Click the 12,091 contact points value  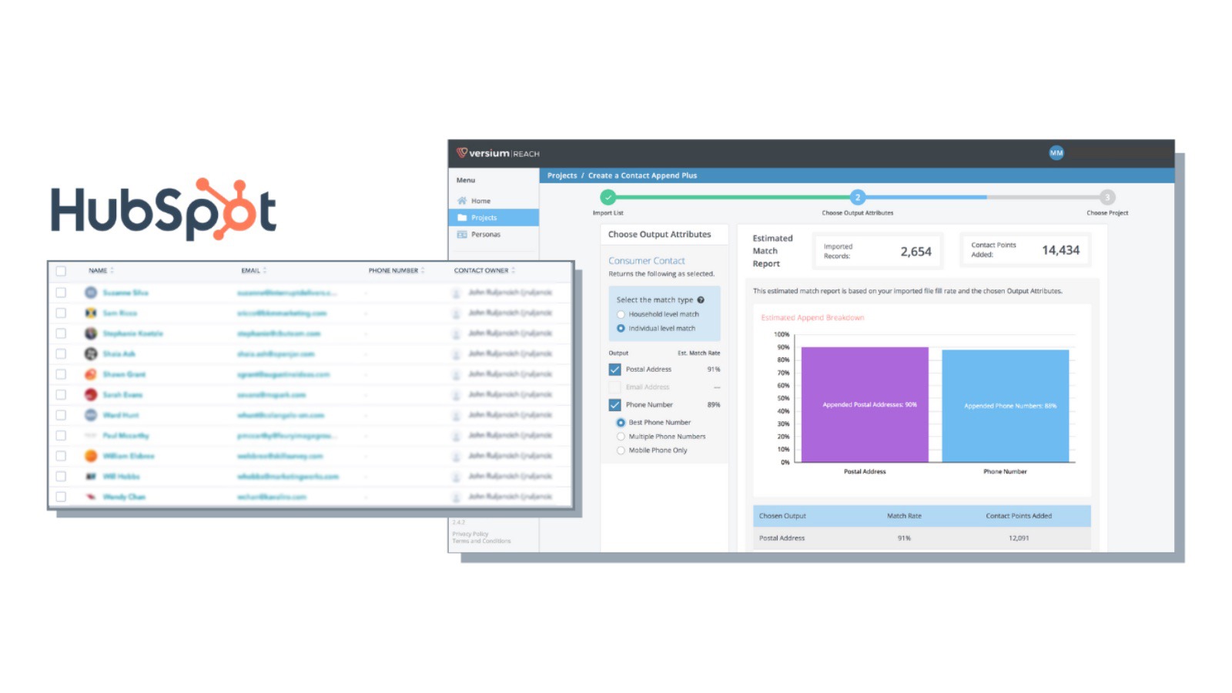(1019, 538)
